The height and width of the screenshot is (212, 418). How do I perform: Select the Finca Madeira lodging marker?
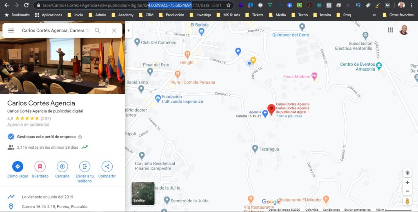point(315,76)
